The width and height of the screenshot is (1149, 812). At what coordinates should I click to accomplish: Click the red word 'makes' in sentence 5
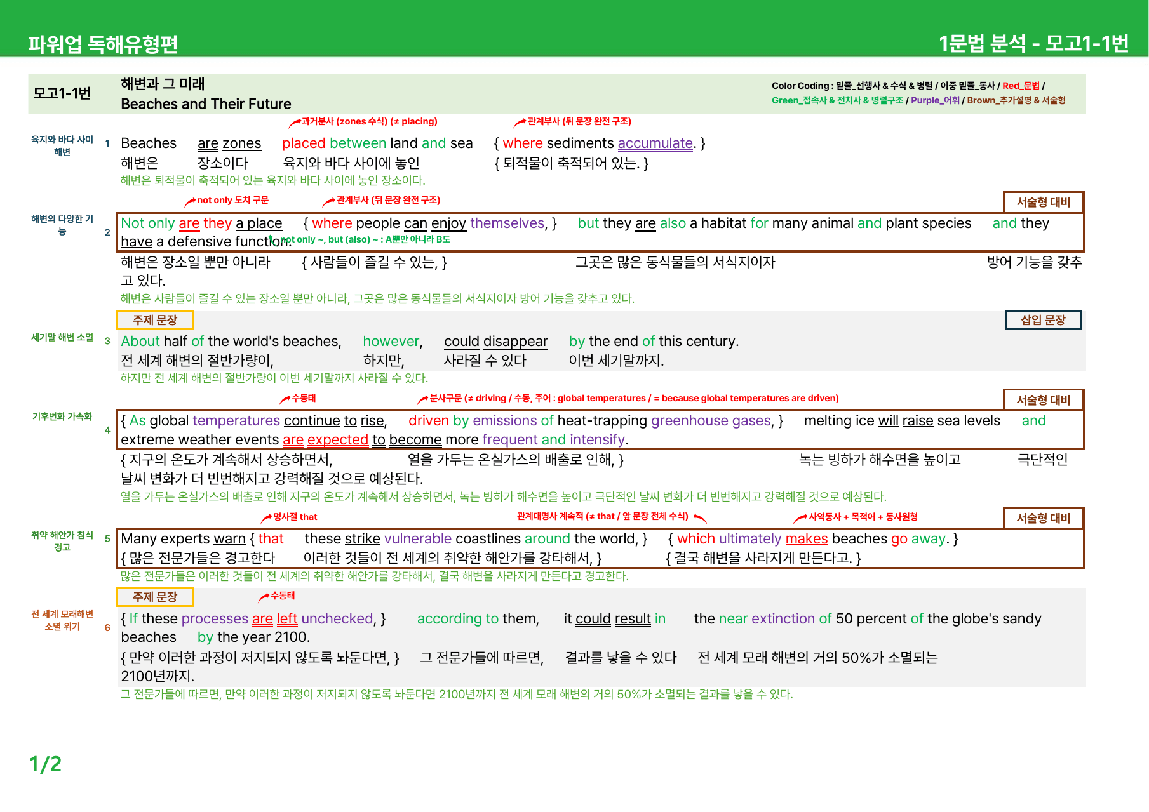(x=807, y=539)
